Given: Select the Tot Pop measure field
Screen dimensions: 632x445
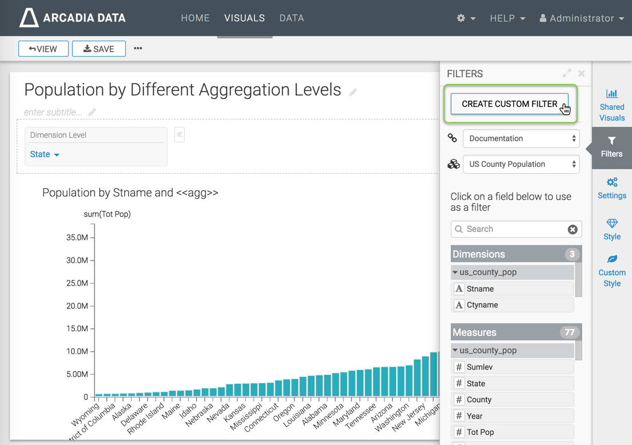Looking at the screenshot, I should 512,432.
